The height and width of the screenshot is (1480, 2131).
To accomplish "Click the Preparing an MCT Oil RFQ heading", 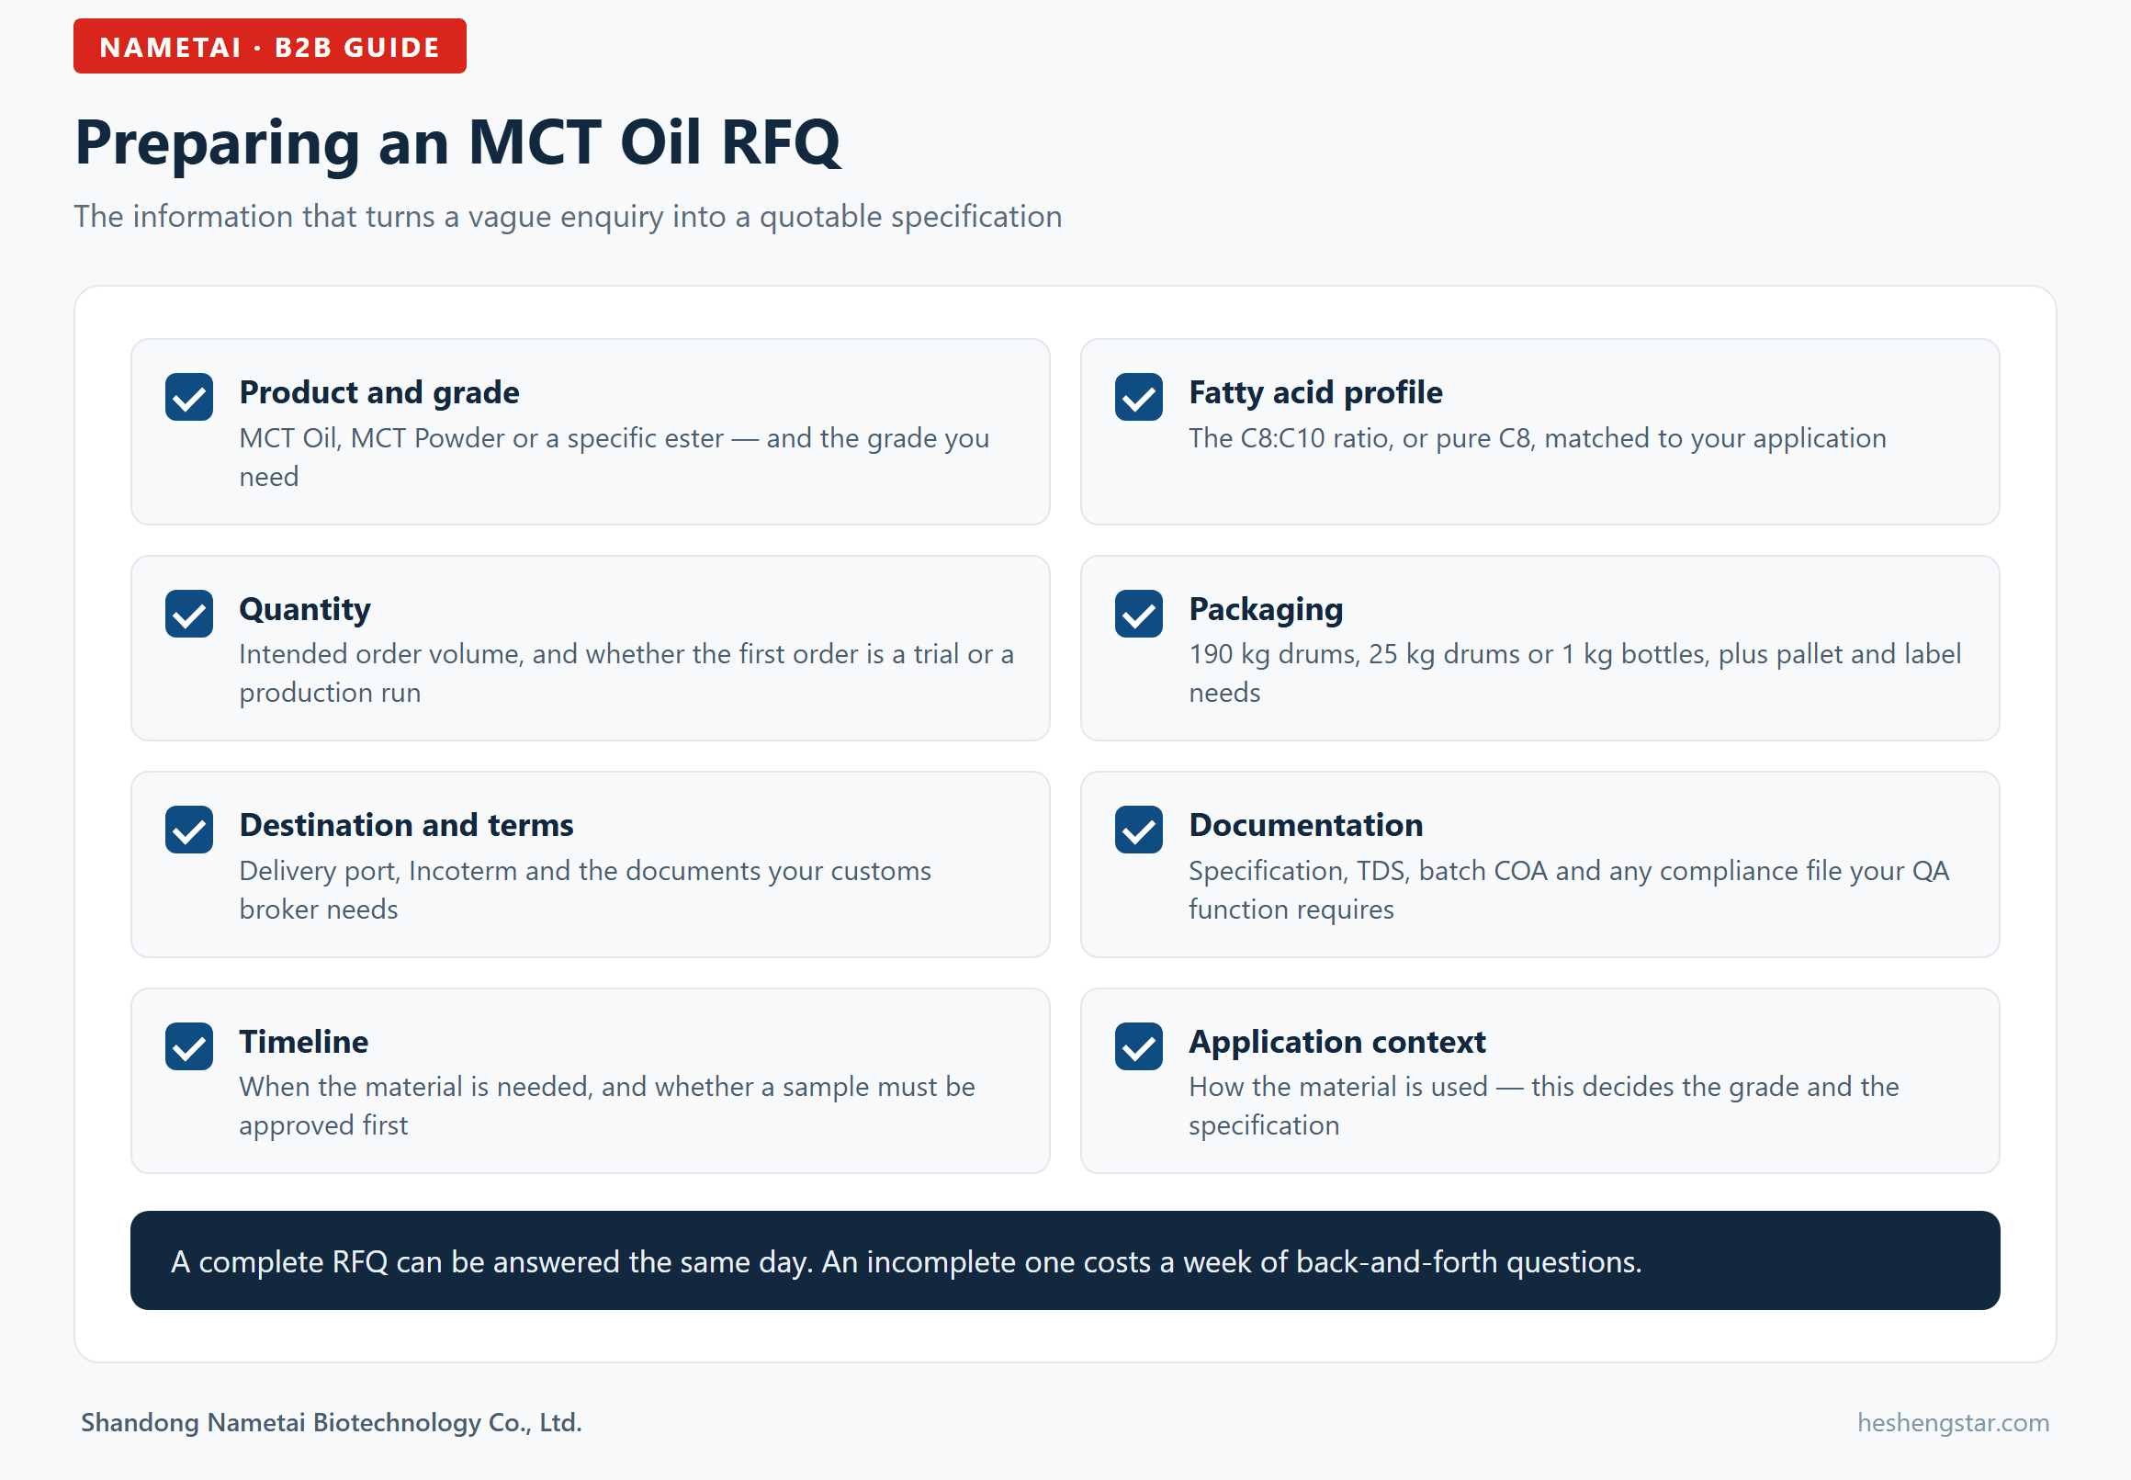I will [x=458, y=141].
